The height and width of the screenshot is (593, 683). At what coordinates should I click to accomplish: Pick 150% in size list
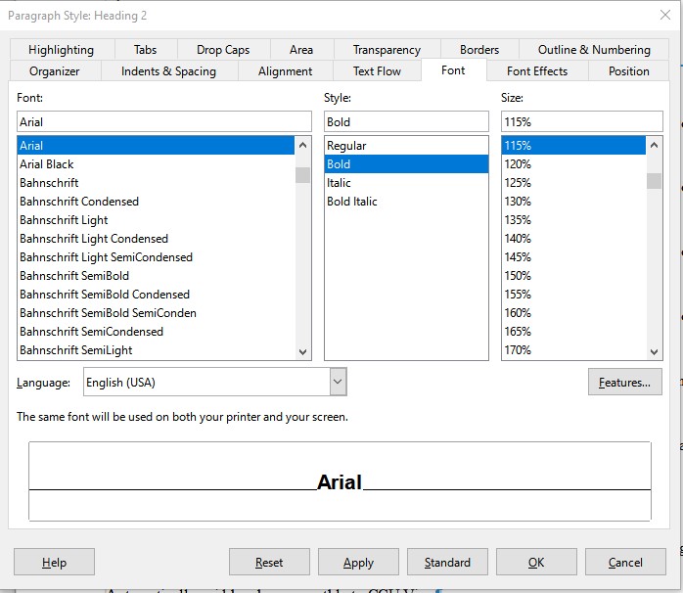pyautogui.click(x=518, y=276)
